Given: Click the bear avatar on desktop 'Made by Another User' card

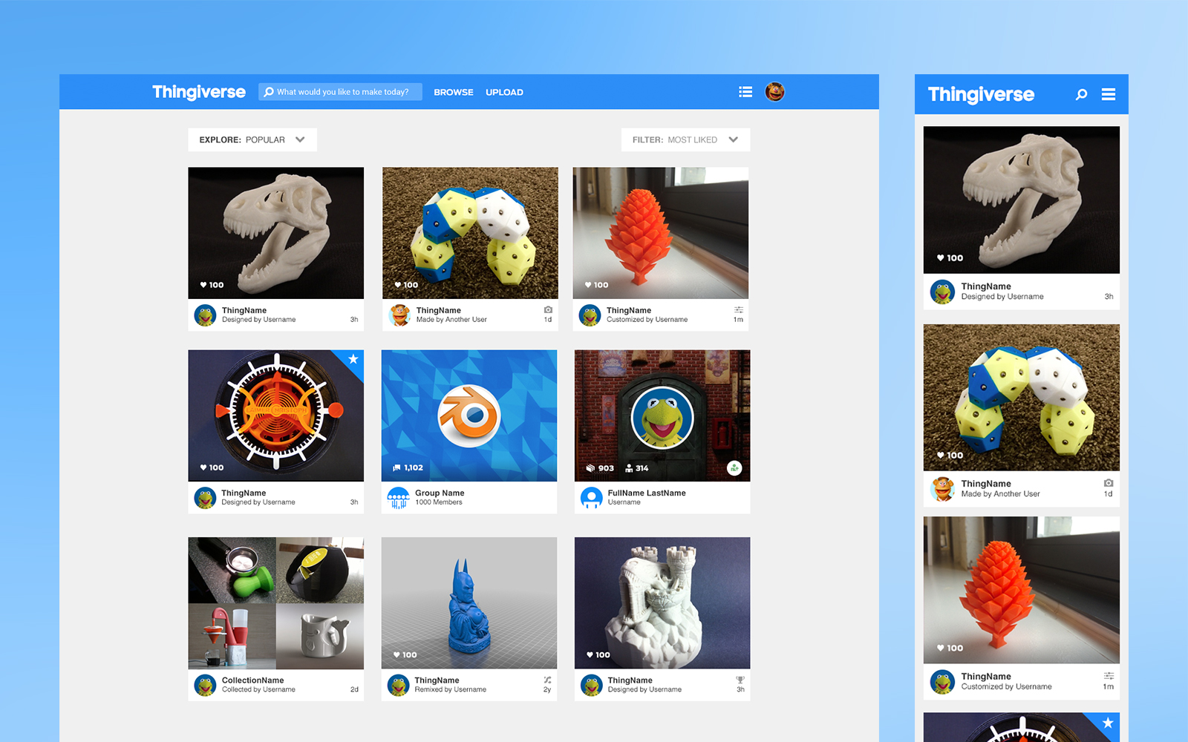Looking at the screenshot, I should (400, 315).
